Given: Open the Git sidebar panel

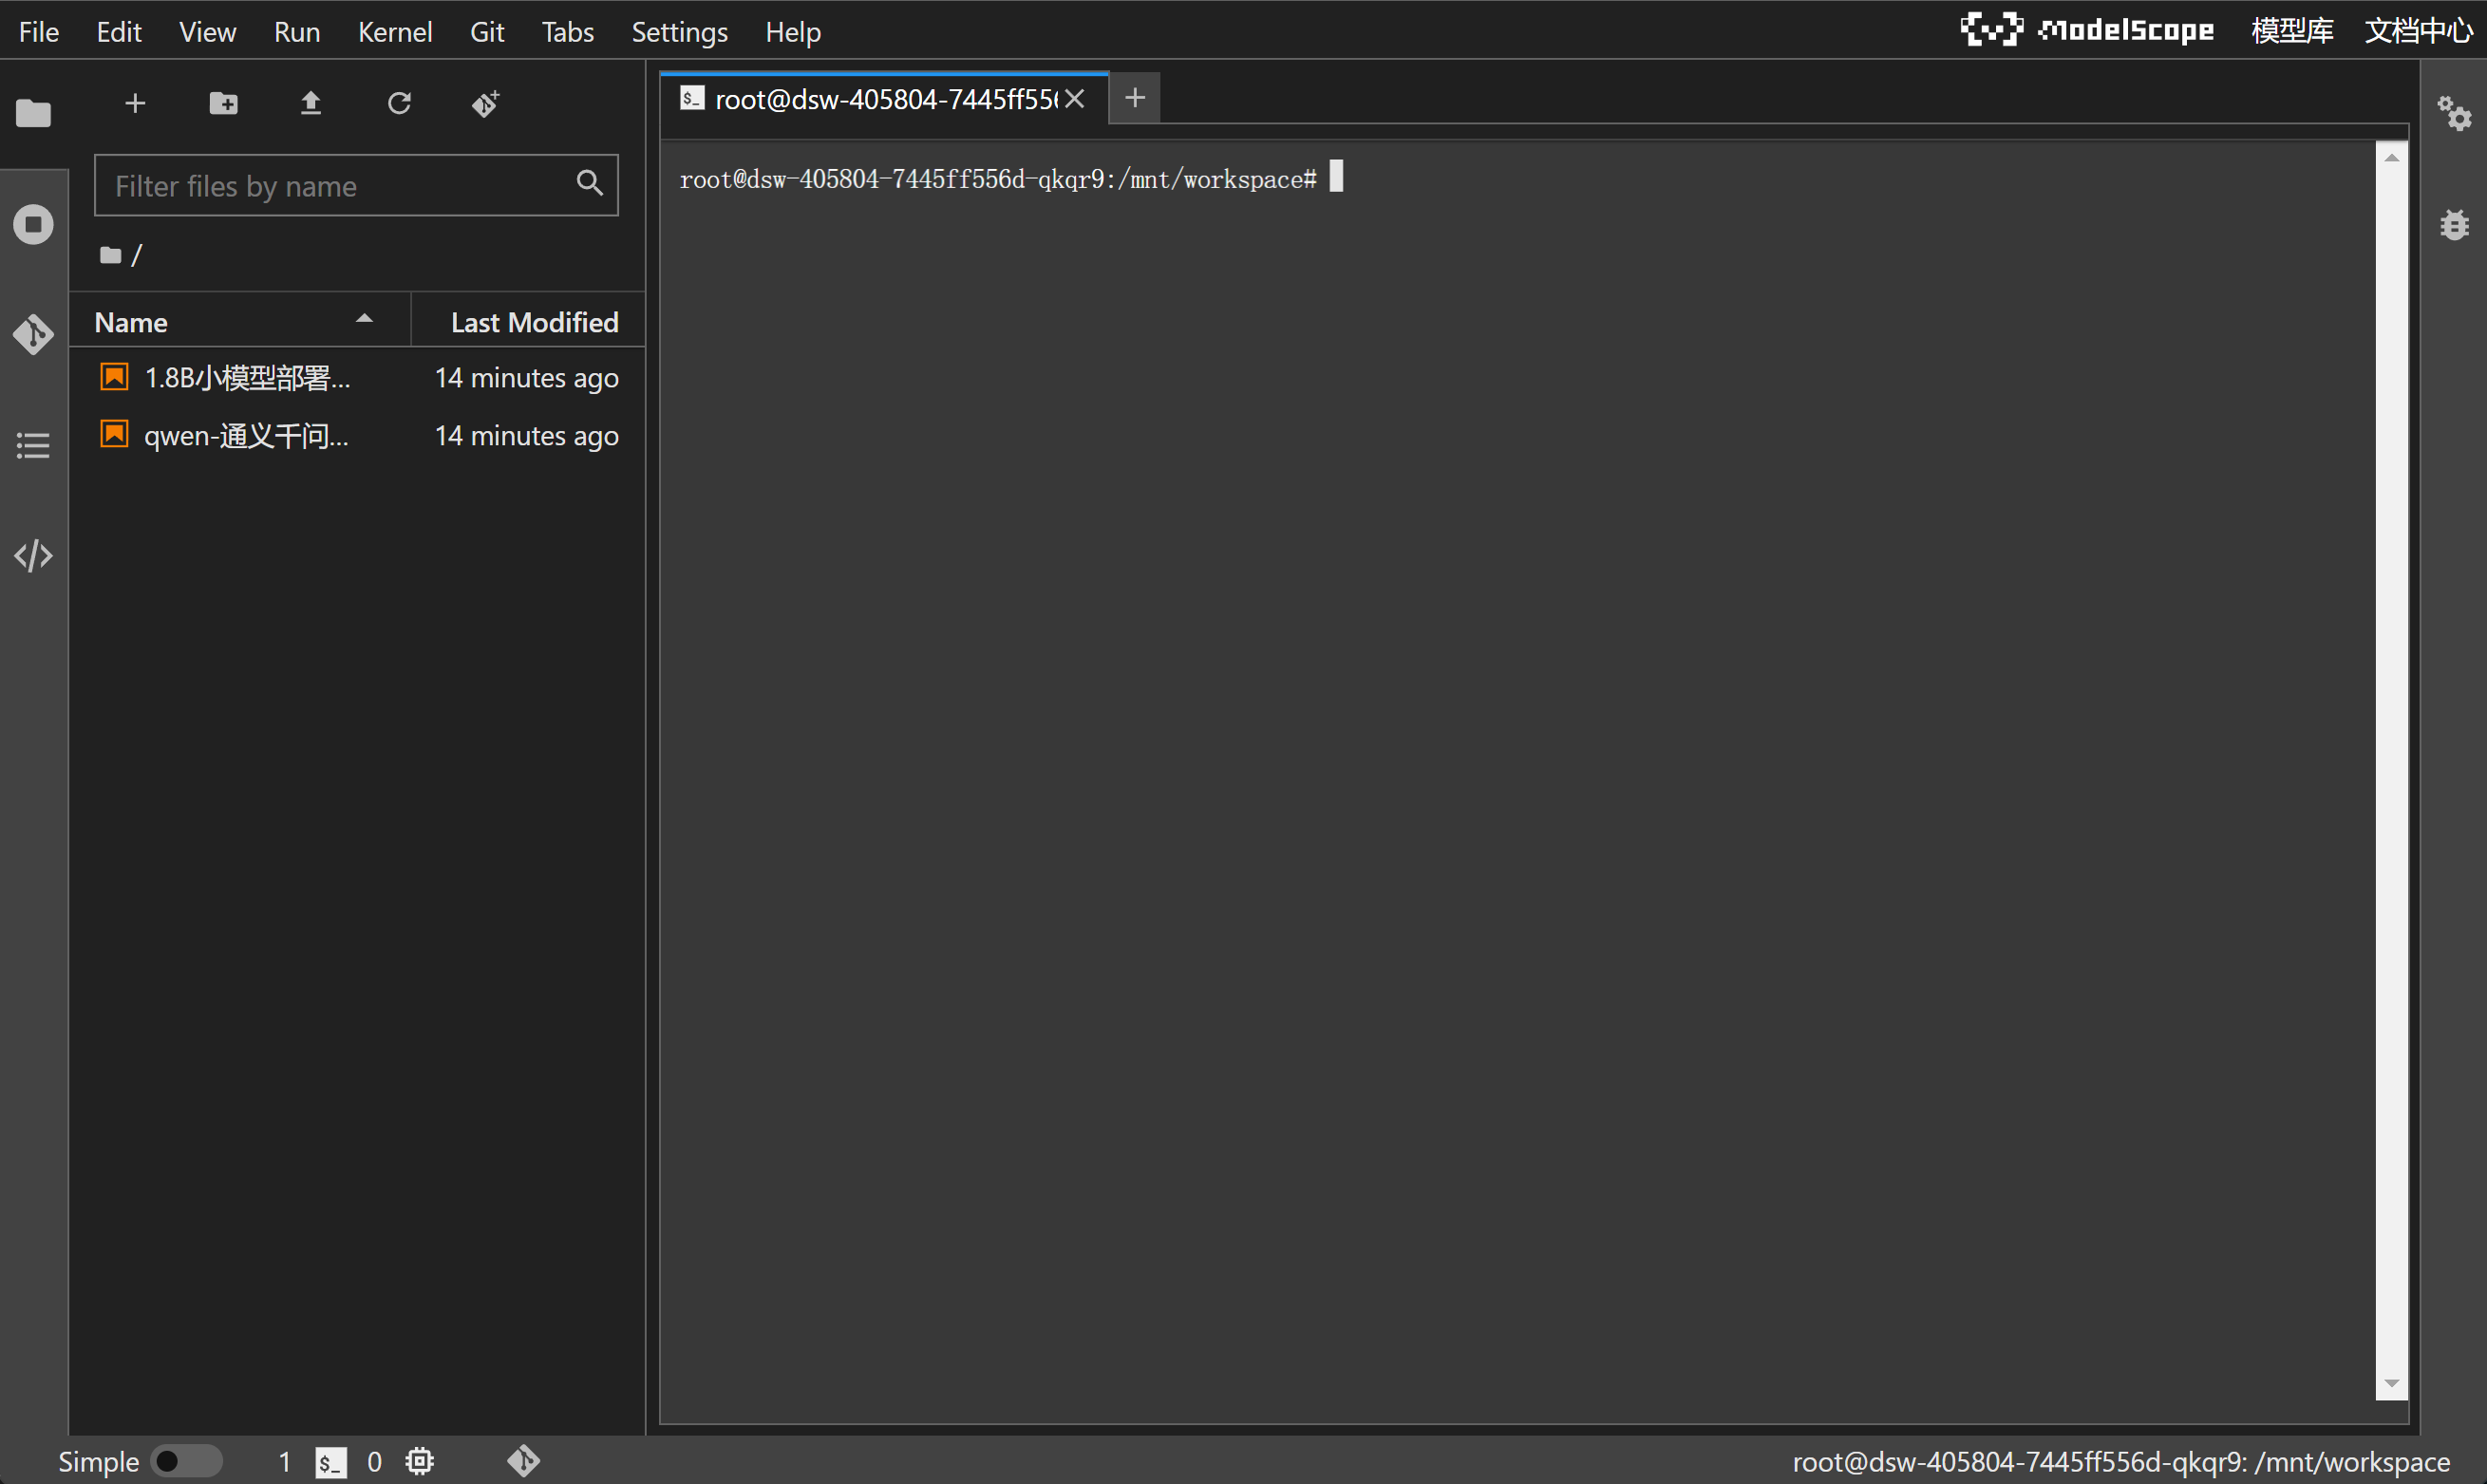Looking at the screenshot, I should (33, 334).
